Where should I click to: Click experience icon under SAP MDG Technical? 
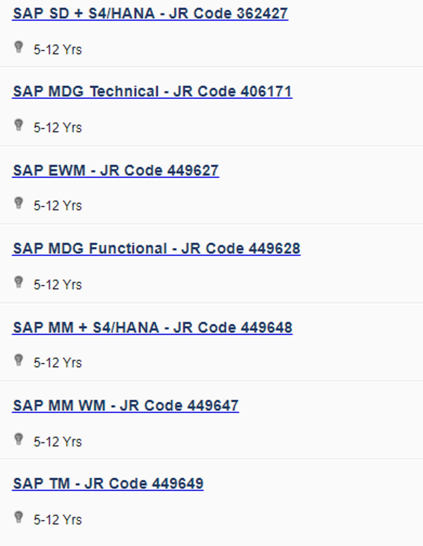coord(19,125)
